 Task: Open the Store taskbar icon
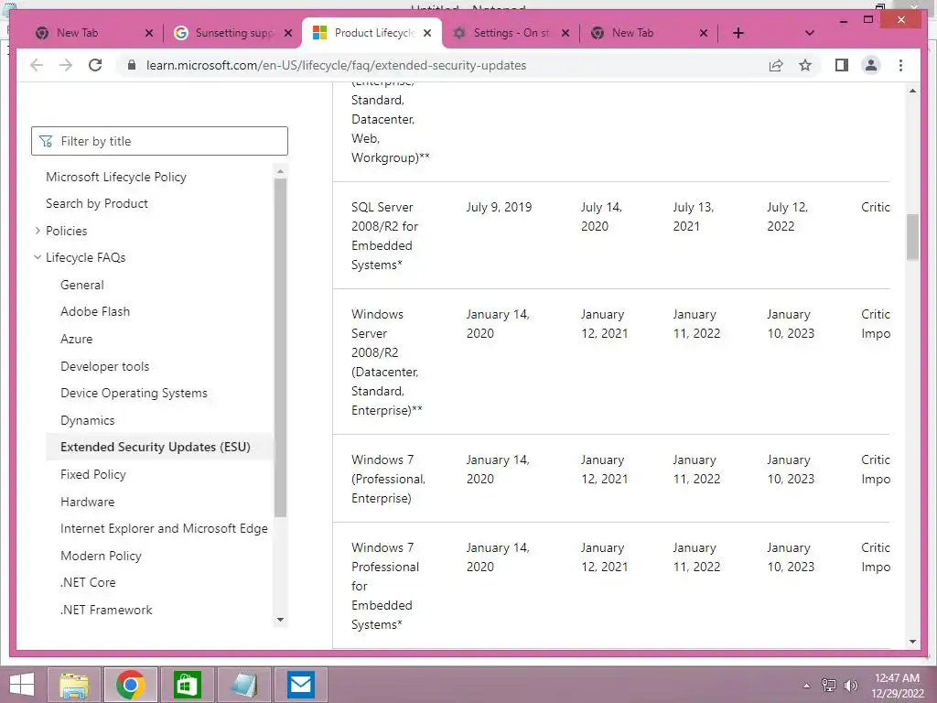187,685
